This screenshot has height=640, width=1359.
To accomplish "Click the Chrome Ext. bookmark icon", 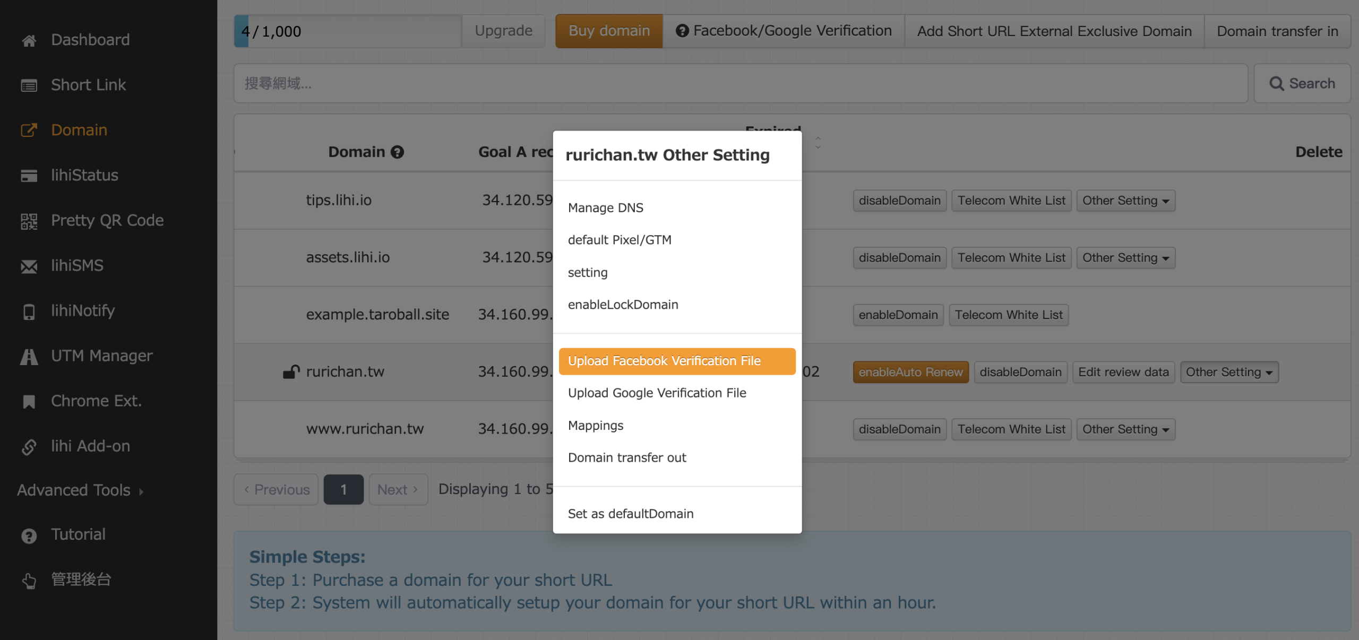I will pyautogui.click(x=29, y=402).
